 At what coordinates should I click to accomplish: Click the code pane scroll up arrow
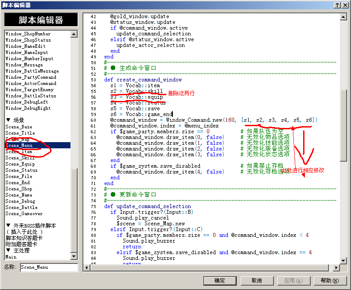coord(343,17)
